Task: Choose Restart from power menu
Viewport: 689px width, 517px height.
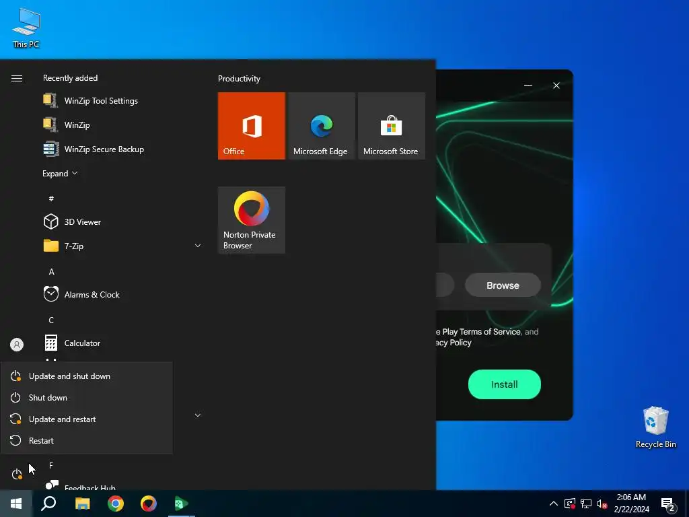Action: 87,440
